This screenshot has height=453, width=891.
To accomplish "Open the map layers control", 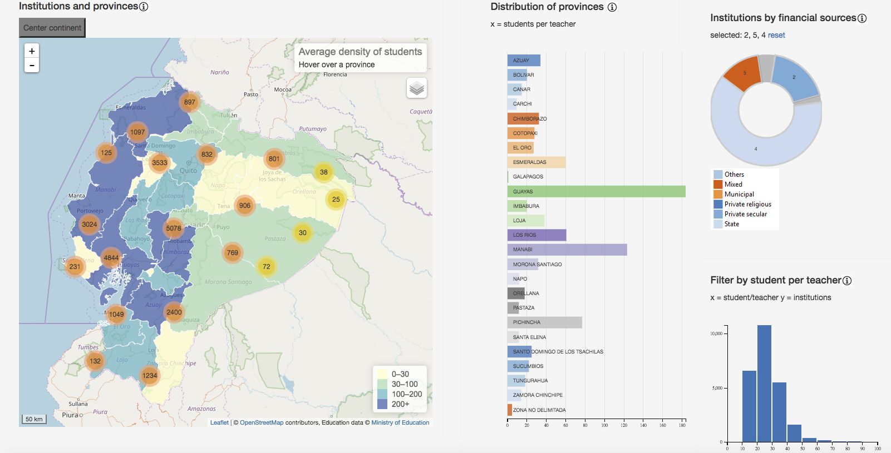I will 417,88.
